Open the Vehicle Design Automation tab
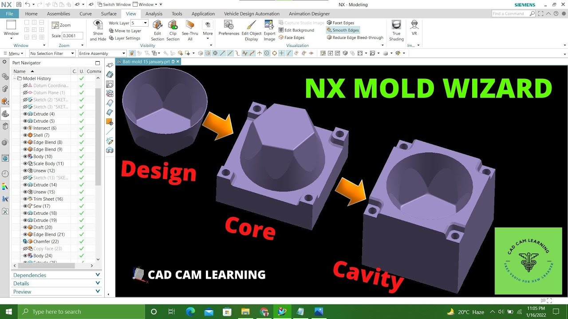The image size is (568, 319). click(252, 14)
